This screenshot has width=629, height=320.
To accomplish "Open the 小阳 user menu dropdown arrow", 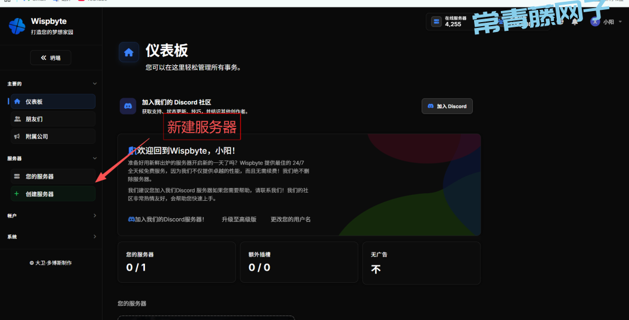I will click(620, 22).
